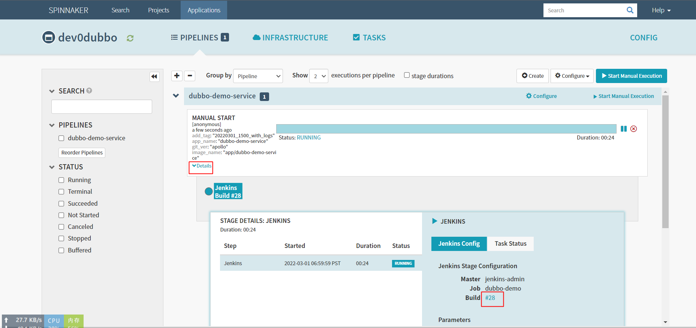The height and width of the screenshot is (328, 696).
Task: Click the Jenkins stage status circle
Action: (209, 191)
